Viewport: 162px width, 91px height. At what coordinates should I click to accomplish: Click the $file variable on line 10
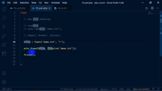coord(27,42)
